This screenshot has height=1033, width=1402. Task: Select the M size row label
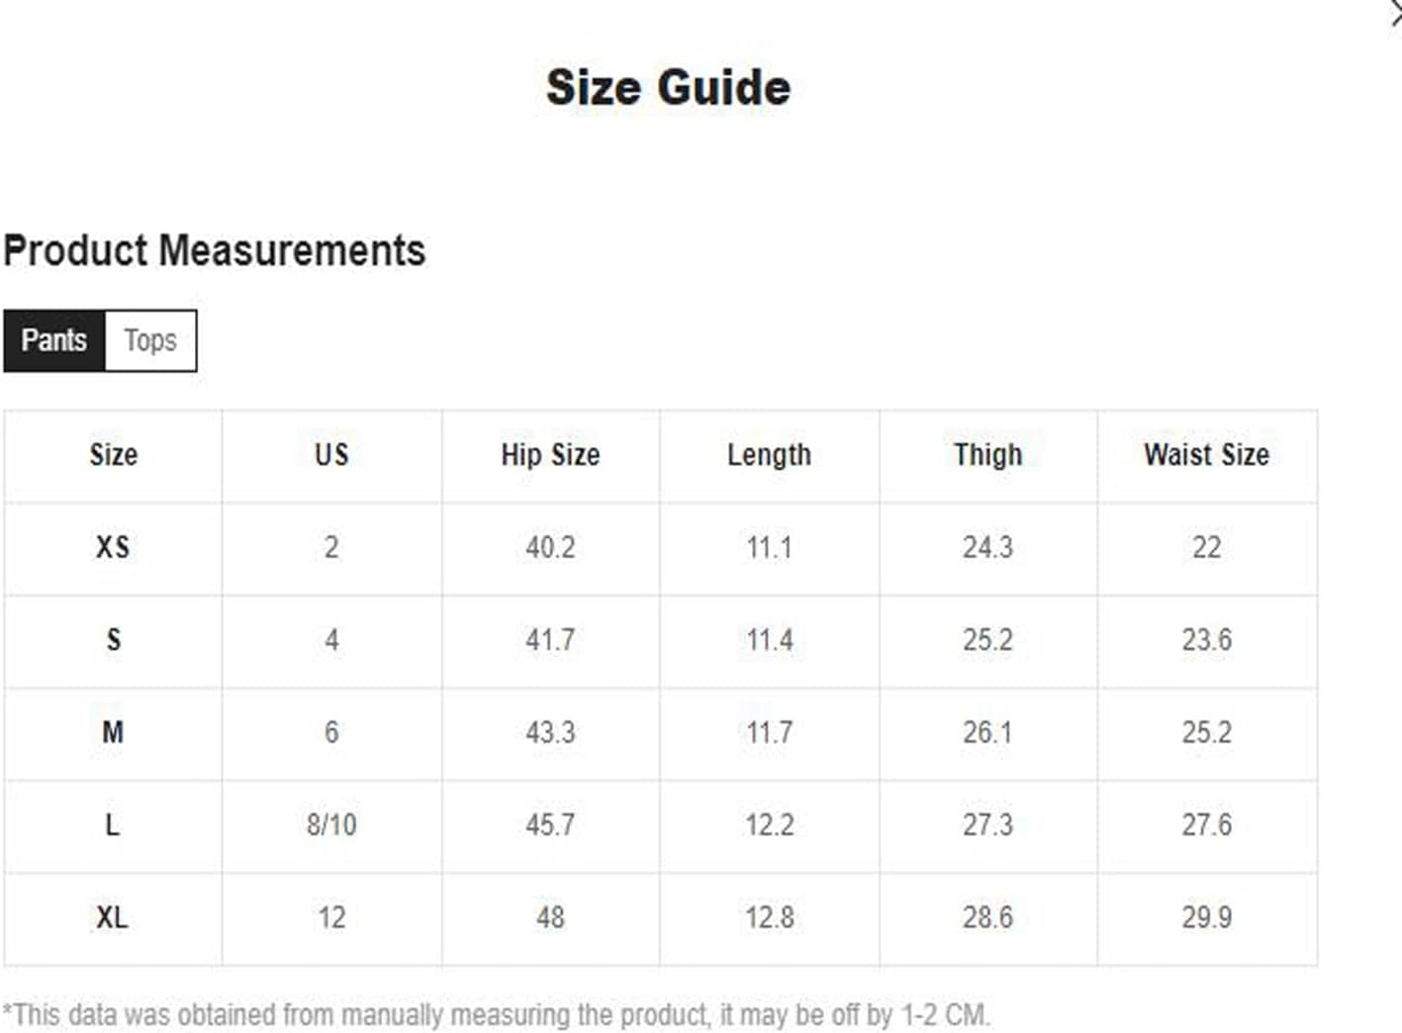(113, 732)
